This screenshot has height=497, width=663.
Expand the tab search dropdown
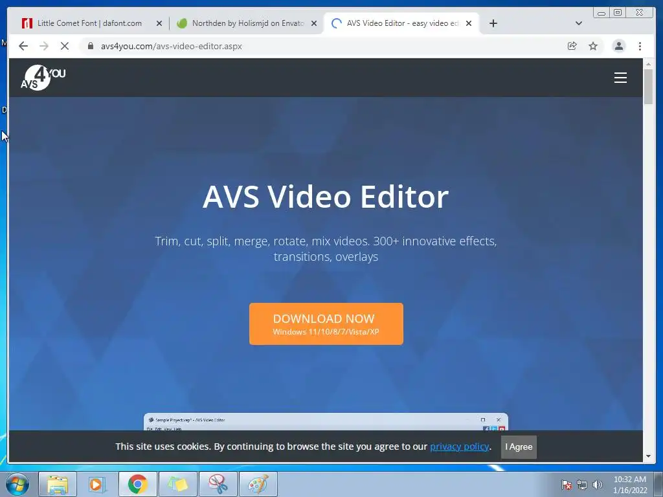[x=579, y=23]
